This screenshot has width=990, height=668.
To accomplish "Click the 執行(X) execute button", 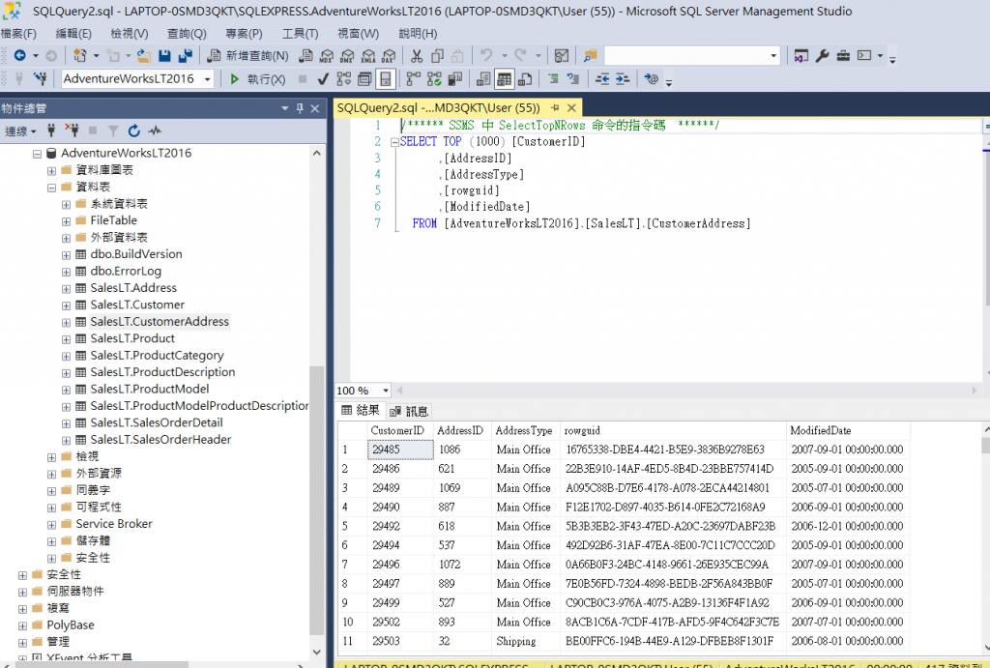I will coord(257,79).
